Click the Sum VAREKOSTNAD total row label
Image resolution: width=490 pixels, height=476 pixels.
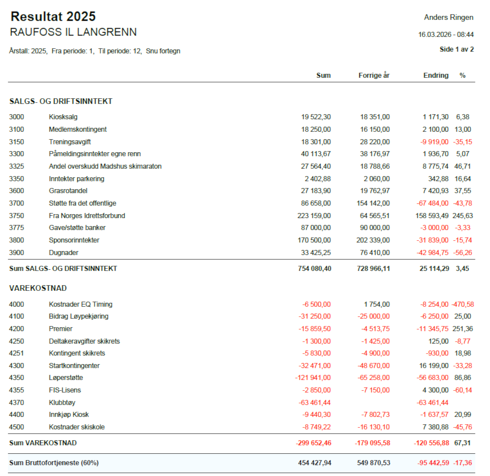(43, 443)
